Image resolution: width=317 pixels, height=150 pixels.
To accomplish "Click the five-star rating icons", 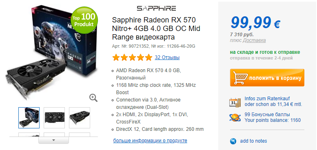I will coord(132,57).
